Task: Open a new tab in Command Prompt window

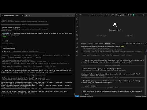Action: click(x=26, y=16)
